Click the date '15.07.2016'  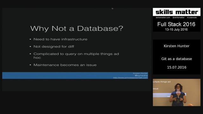(177, 67)
